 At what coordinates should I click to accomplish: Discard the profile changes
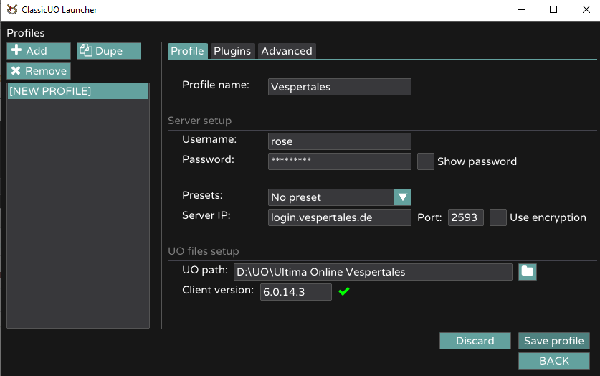coord(475,341)
